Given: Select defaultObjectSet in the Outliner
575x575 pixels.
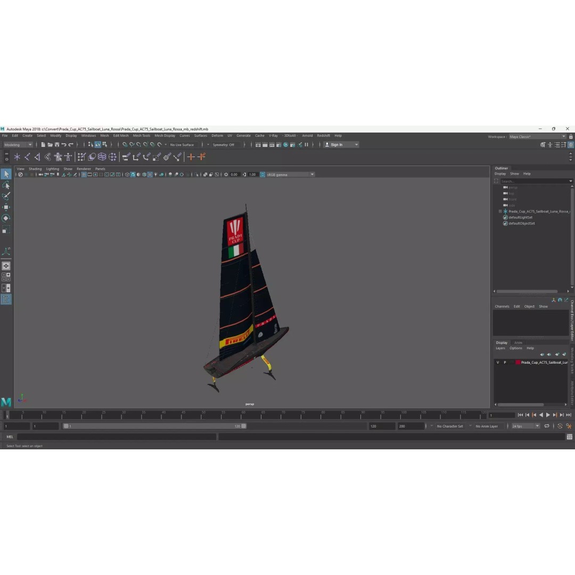Looking at the screenshot, I should (521, 223).
